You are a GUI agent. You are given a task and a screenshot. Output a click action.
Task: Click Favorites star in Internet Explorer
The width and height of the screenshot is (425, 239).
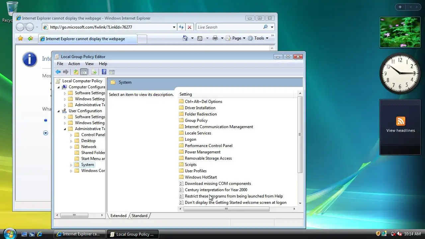(21, 39)
